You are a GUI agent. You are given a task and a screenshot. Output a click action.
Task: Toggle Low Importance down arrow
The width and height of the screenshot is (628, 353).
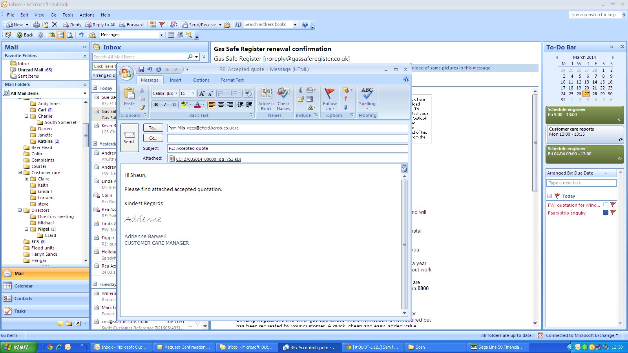pyautogui.click(x=345, y=107)
